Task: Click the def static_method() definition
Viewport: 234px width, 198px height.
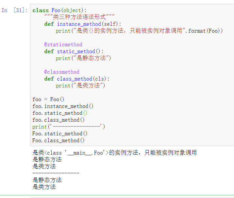Action: [74, 52]
